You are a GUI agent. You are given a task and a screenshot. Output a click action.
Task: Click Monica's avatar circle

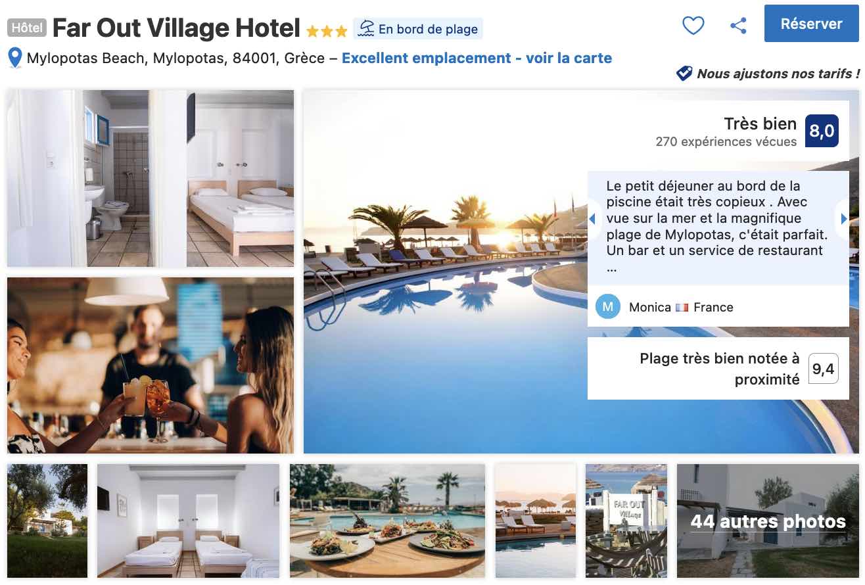pyautogui.click(x=608, y=306)
